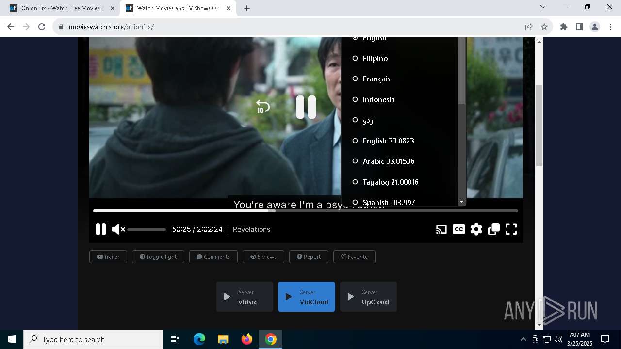Open Task View icon on taskbar
This screenshot has width=621, height=349.
175,339
